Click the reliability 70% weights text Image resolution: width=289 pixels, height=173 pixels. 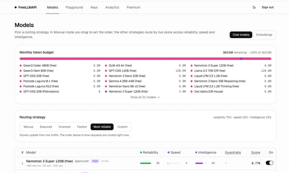point(242,117)
